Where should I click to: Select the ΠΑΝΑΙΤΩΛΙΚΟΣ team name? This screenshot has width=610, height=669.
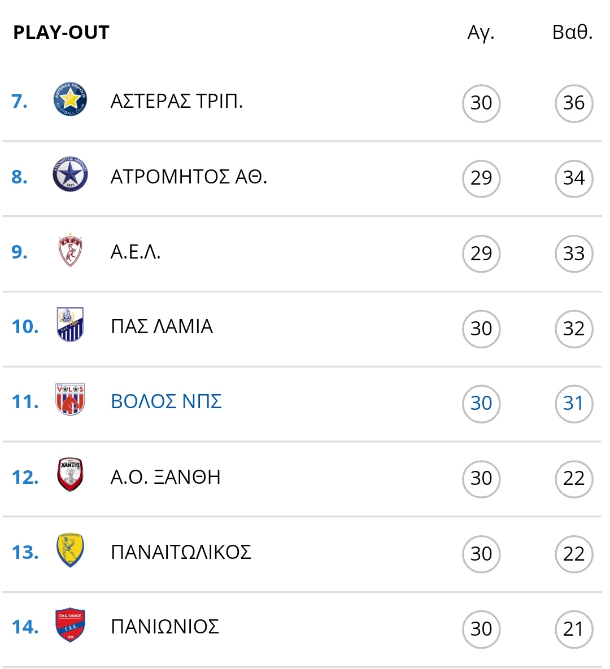[181, 552]
